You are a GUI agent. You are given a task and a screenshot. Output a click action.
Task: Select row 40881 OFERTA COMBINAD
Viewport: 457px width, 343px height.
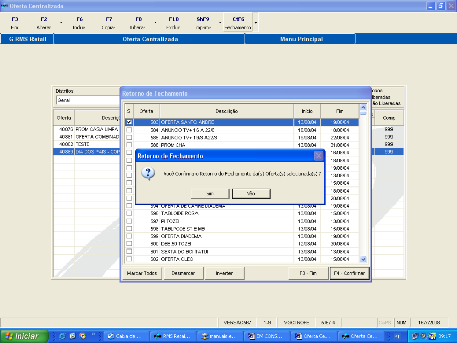[87, 137]
